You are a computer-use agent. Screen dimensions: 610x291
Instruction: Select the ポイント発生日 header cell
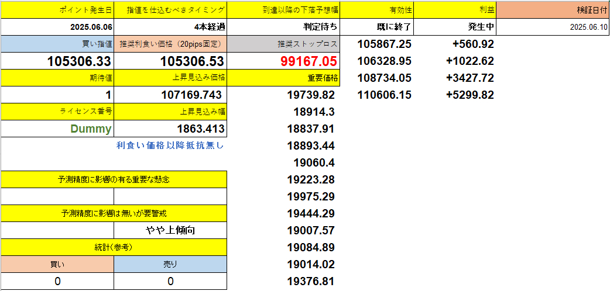(57, 10)
